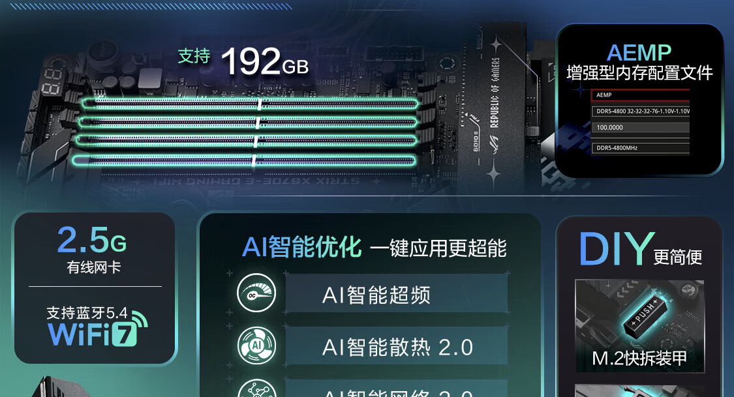The width and height of the screenshot is (734, 397).
Task: Click the 支持 192GB memory capacity text
Action: [x=243, y=61]
